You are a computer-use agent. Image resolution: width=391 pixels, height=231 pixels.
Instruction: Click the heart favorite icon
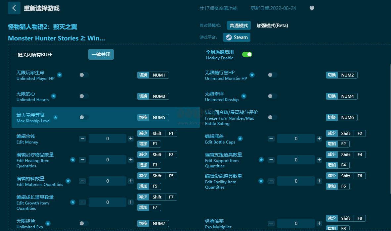click(x=312, y=8)
